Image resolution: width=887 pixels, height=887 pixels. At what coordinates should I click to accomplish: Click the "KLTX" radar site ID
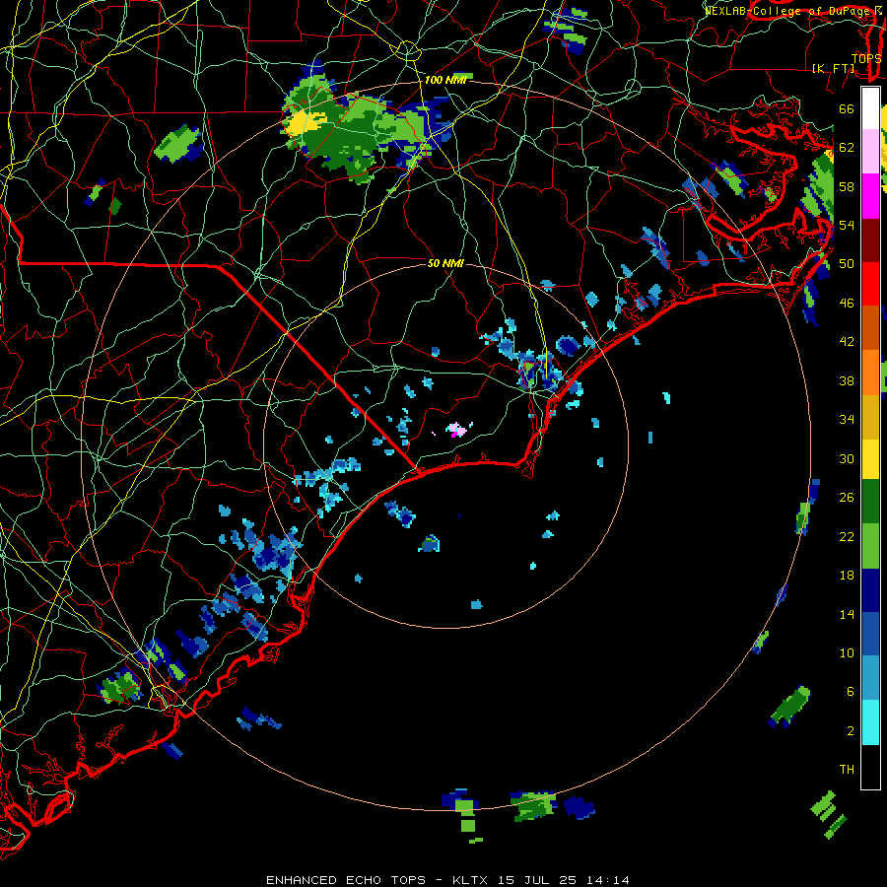tap(472, 880)
